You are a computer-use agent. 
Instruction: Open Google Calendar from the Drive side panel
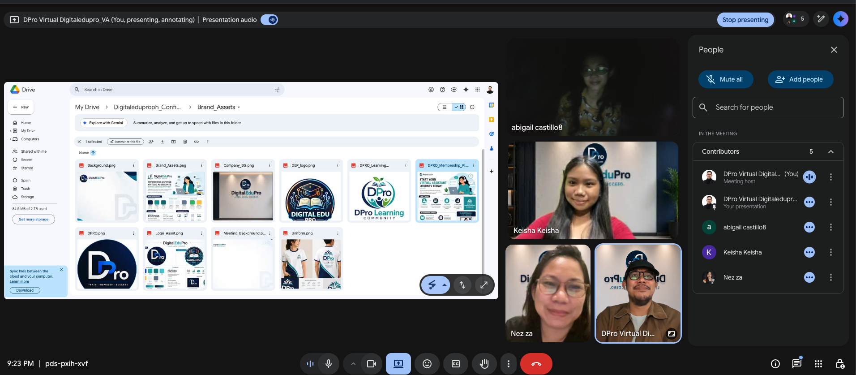[491, 105]
